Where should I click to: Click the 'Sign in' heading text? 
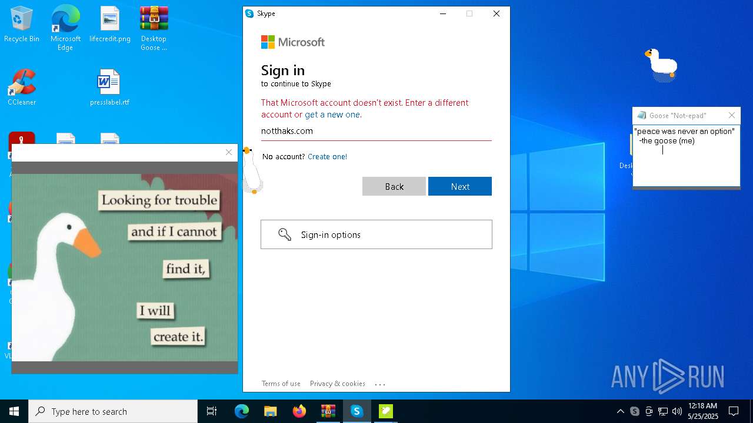coord(283,70)
